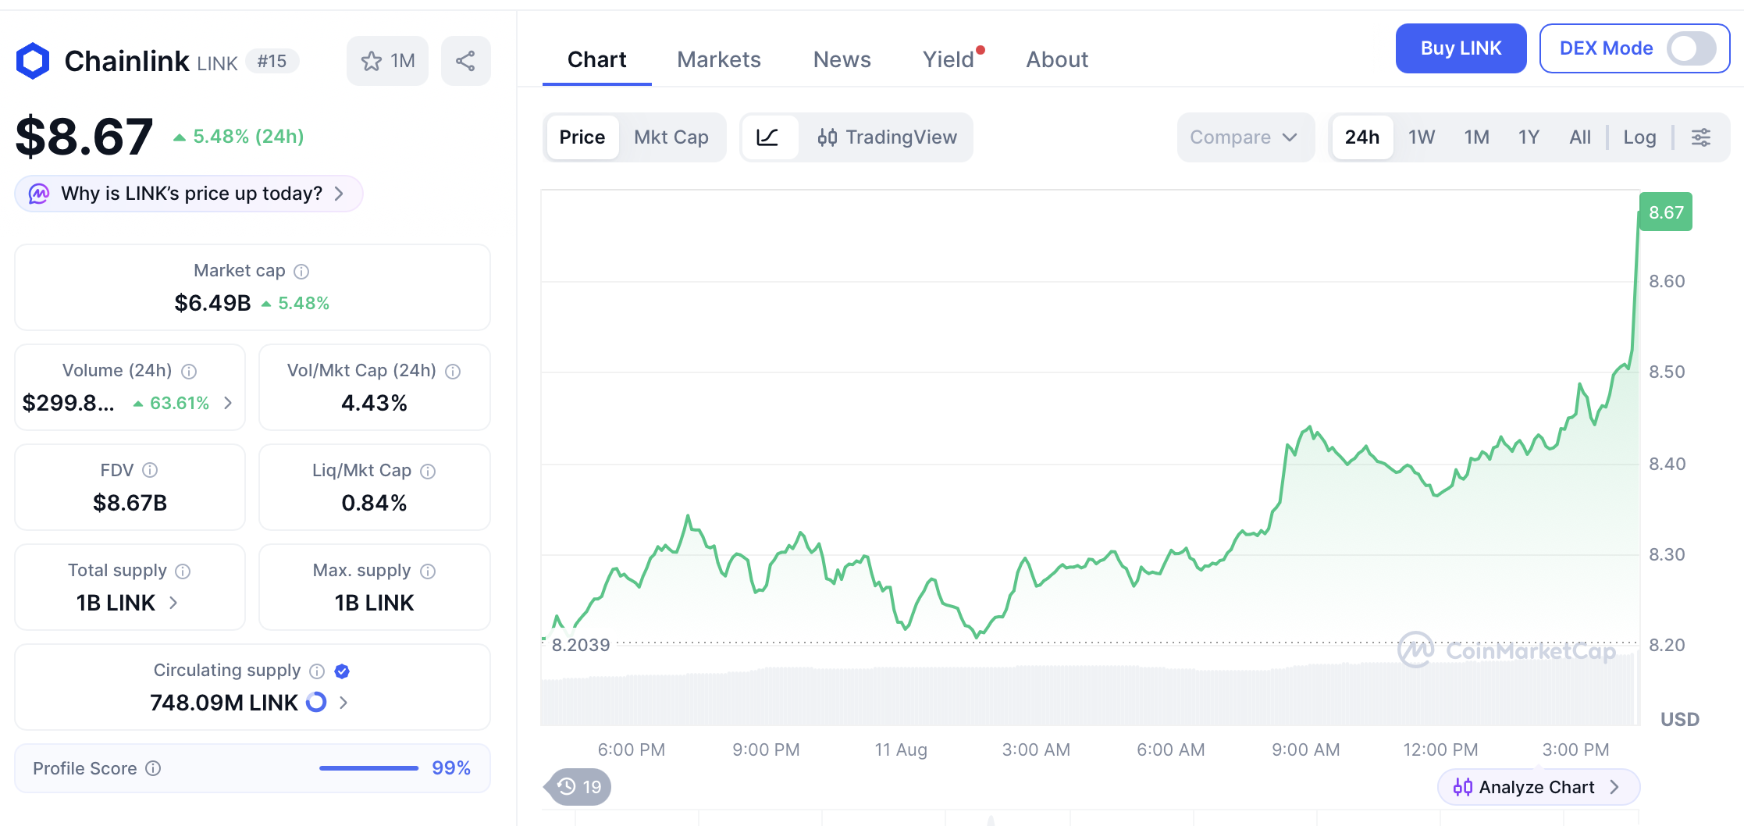Switch to the Markets tab
The image size is (1744, 826).
[718, 60]
